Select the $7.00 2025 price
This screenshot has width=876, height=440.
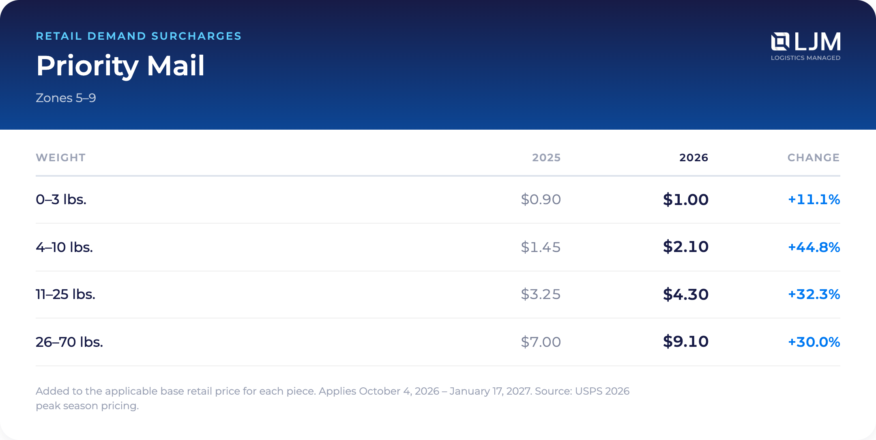tap(541, 342)
